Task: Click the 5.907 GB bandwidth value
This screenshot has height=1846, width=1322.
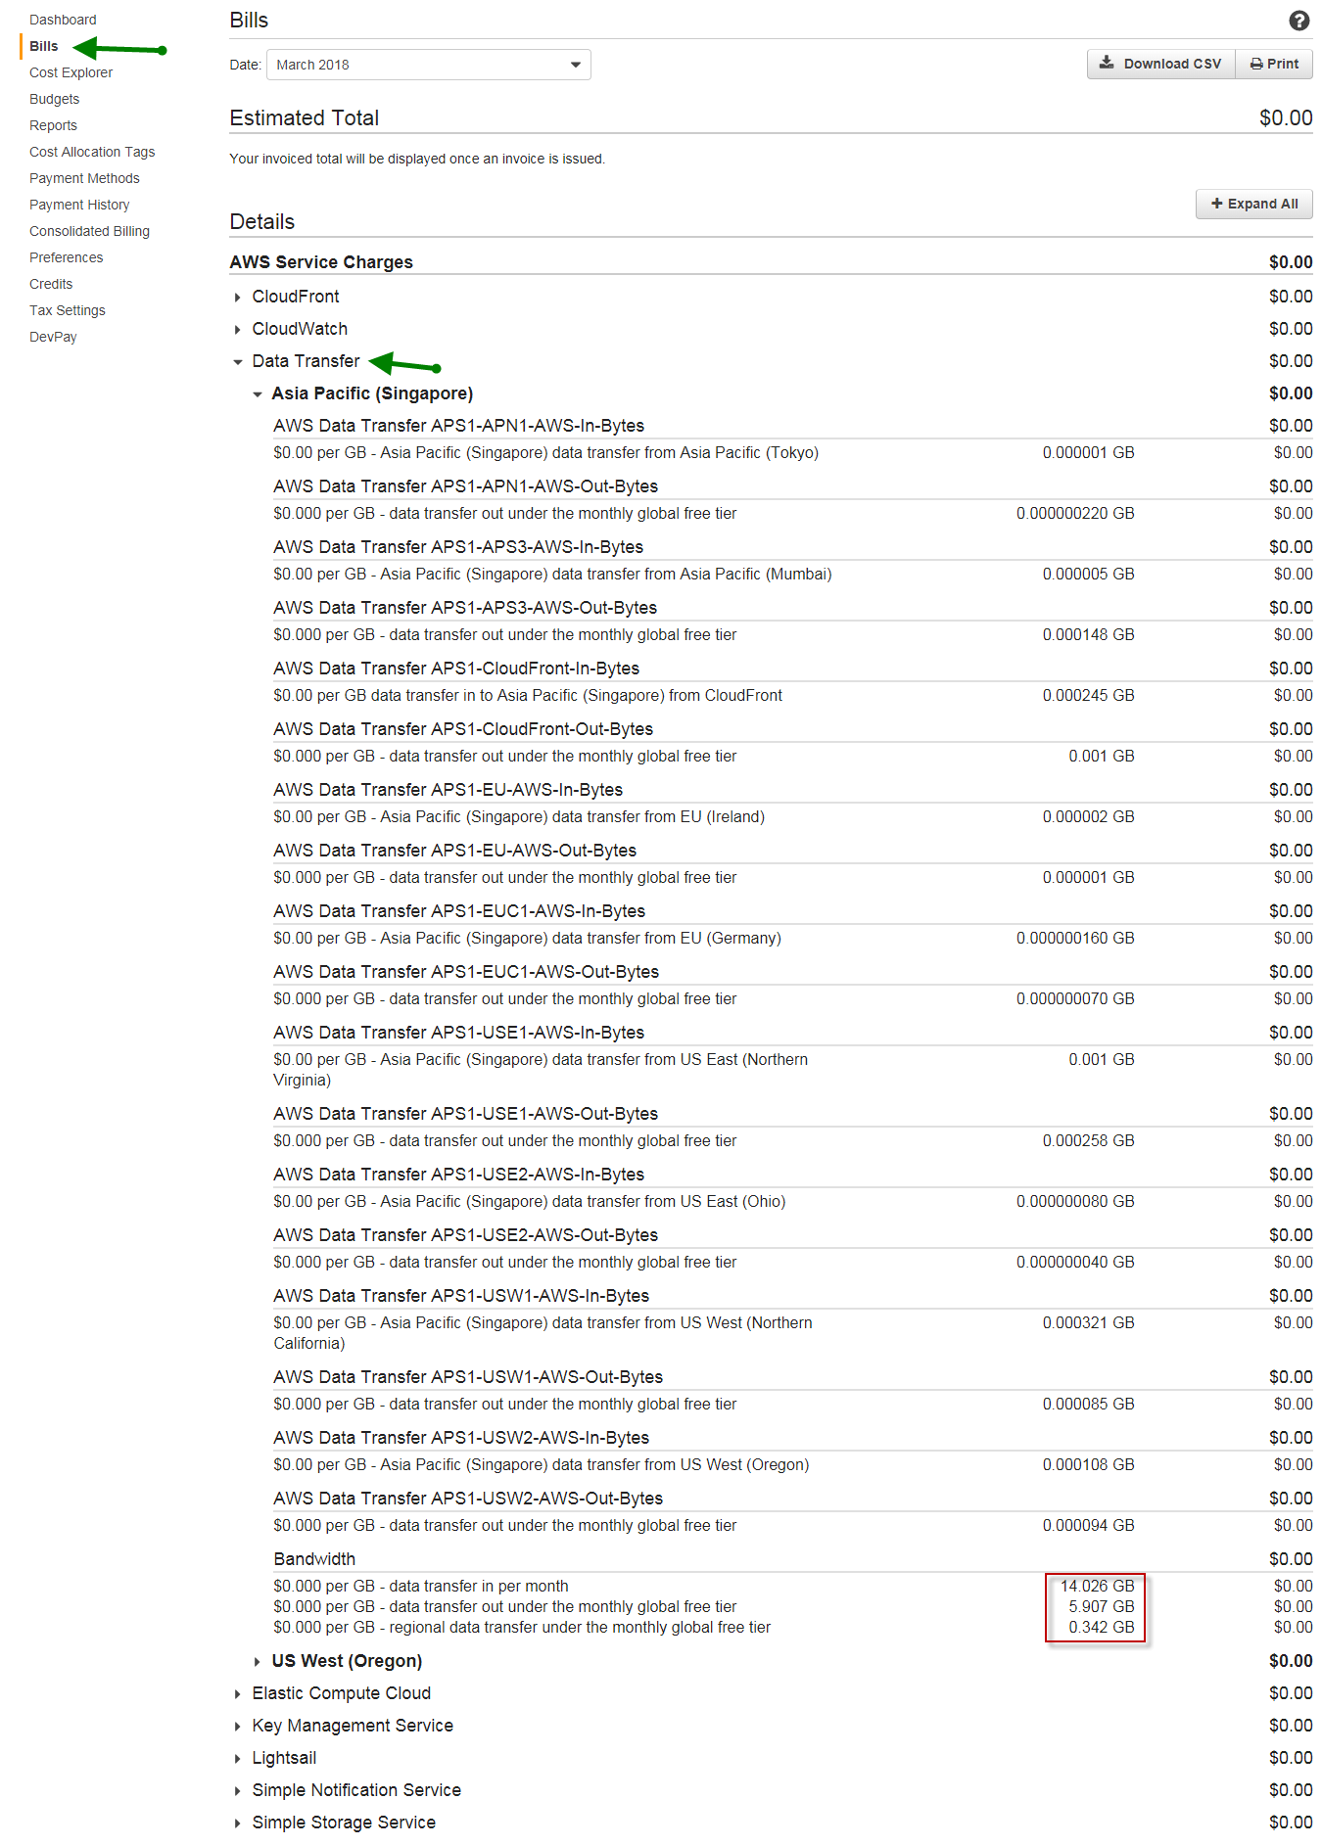Action: pyautogui.click(x=1101, y=1606)
